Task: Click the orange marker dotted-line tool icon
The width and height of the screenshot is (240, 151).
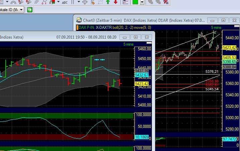Action: (93, 2)
